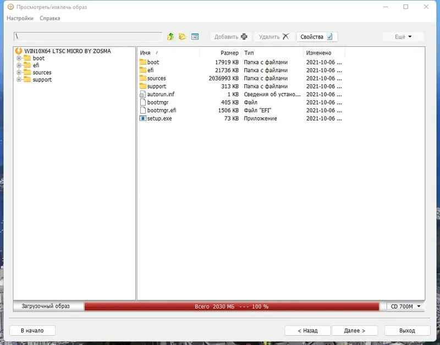Select the autorun.inf file name
This screenshot has height=345, width=440.
tap(161, 94)
